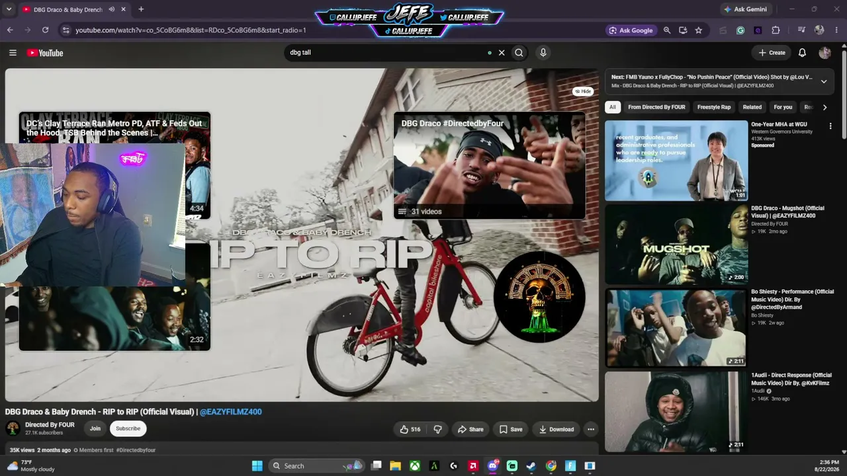
Task: Expand the mix playlist queue panel
Action: (x=824, y=81)
